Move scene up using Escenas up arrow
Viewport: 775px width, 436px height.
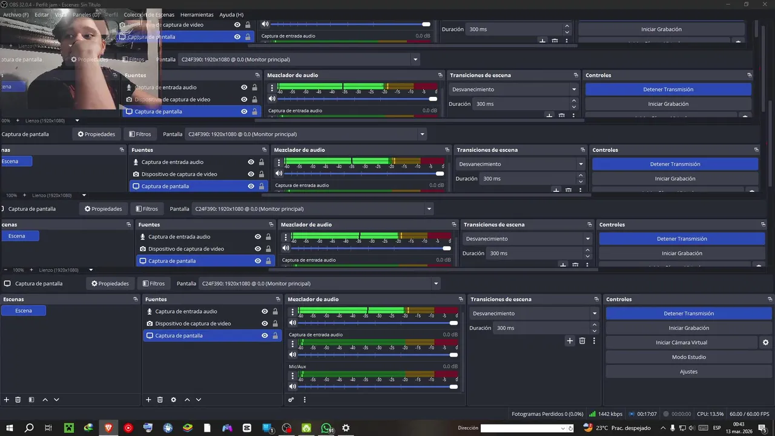click(x=45, y=400)
